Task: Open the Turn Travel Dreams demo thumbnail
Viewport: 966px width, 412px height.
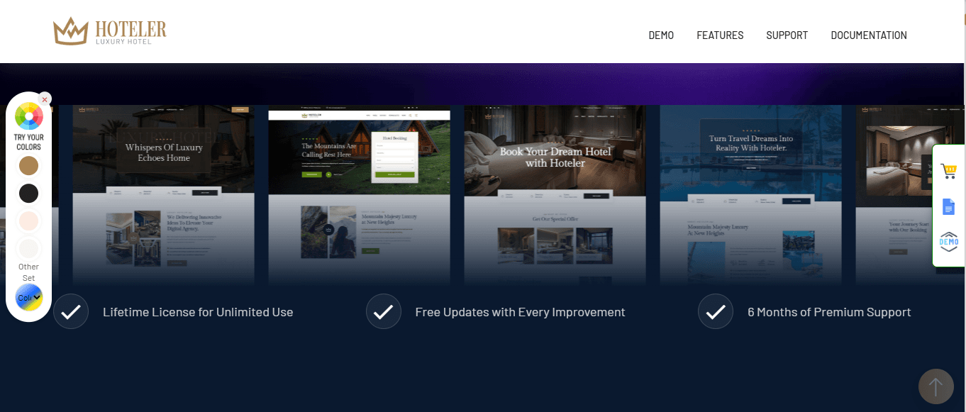Action: (x=750, y=195)
